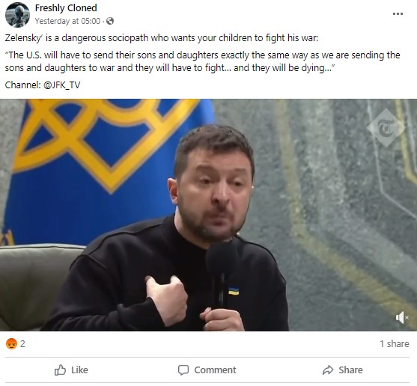This screenshot has height=386, width=417.
Task: Click the Comment button label
Action: pyautogui.click(x=215, y=370)
